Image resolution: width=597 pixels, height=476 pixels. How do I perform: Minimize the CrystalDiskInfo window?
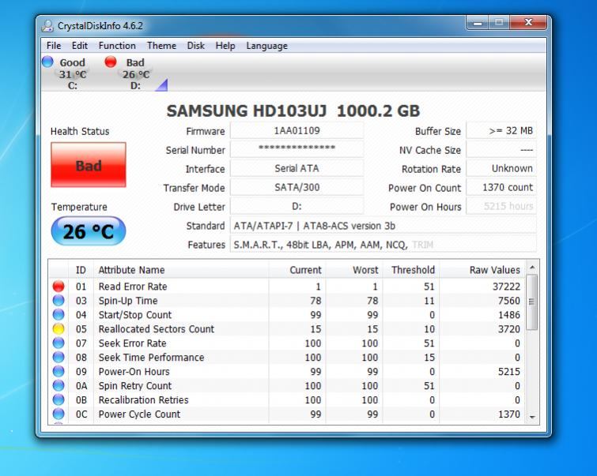pos(478,23)
